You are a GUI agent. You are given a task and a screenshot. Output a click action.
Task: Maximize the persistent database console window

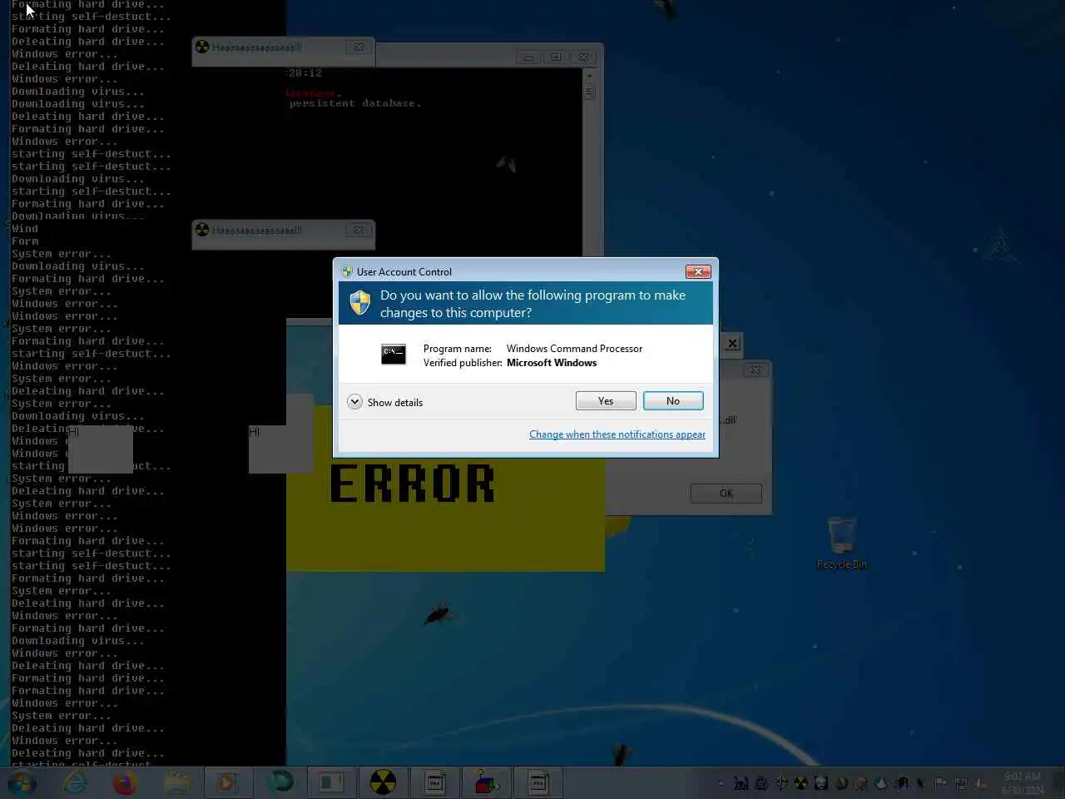[x=556, y=57]
